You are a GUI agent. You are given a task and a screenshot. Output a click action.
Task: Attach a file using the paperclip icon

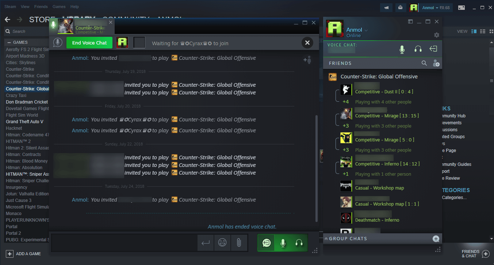(x=239, y=242)
